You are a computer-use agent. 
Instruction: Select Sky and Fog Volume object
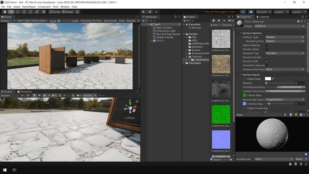168,34
